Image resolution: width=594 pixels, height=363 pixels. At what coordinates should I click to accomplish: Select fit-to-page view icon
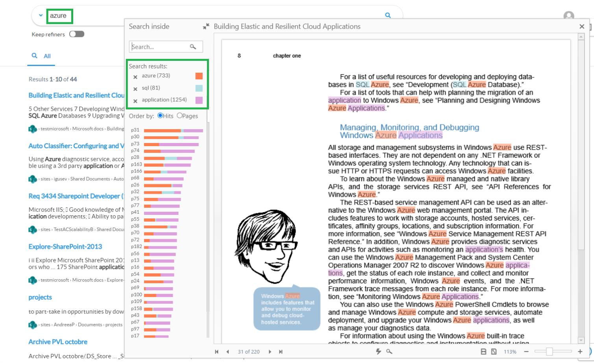tap(494, 352)
